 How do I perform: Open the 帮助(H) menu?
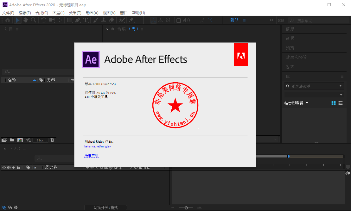pyautogui.click(x=138, y=13)
